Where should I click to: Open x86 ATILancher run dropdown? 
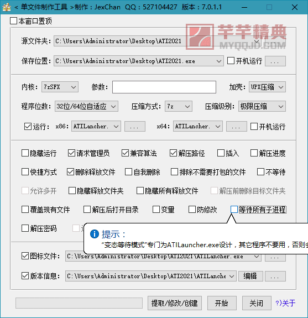(x=96, y=126)
